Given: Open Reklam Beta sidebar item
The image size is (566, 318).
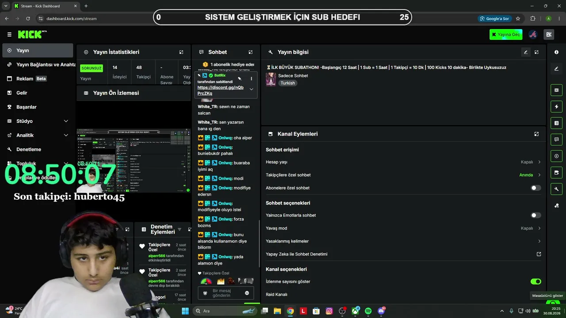Looking at the screenshot, I should [38, 79].
